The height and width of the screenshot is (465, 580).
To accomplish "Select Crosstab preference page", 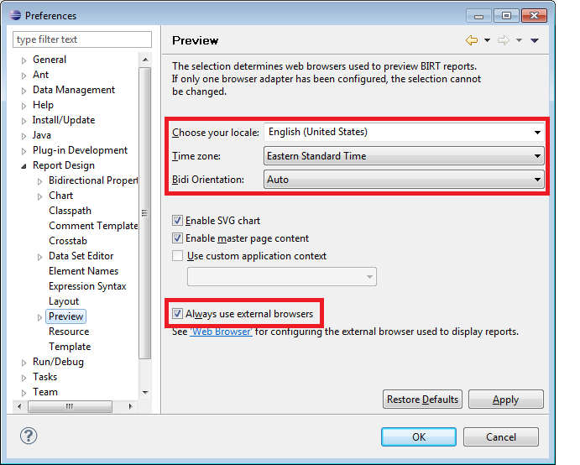I will pyautogui.click(x=68, y=241).
